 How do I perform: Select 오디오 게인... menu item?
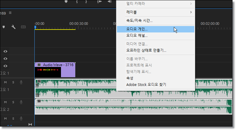(x=155, y=29)
